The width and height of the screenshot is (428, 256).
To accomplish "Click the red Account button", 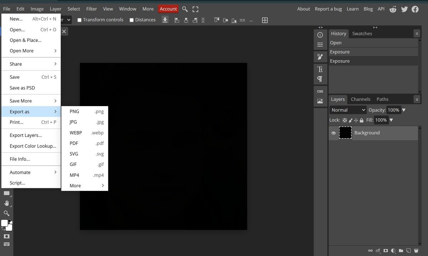I will [x=168, y=9].
